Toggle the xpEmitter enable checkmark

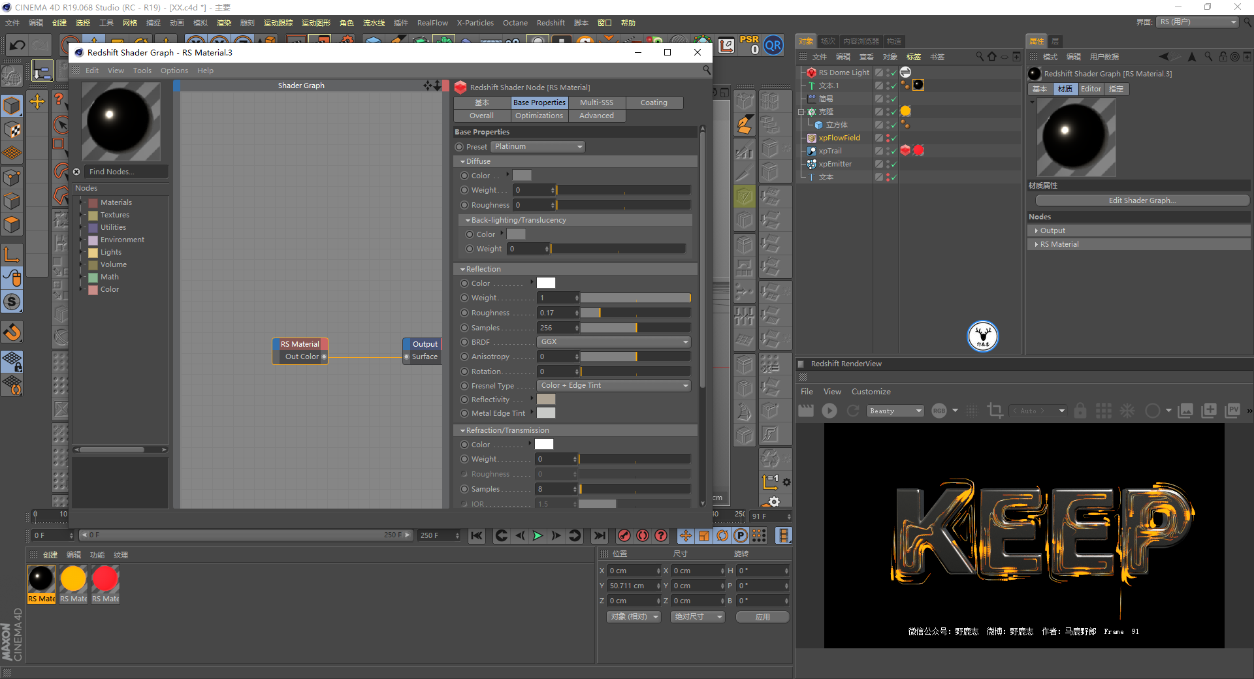893,164
